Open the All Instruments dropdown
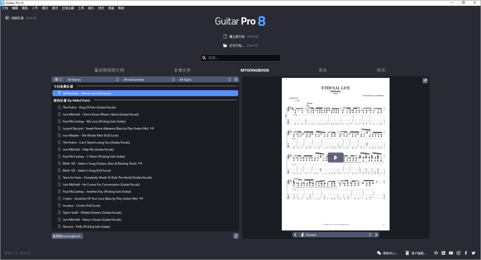This screenshot has height=260, width=481. (149, 79)
